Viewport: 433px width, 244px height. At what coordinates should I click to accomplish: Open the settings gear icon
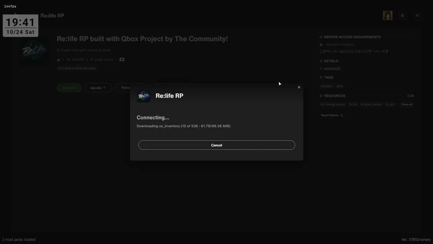point(403,16)
